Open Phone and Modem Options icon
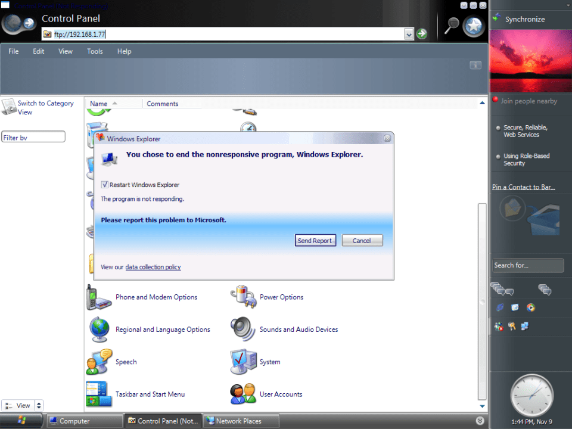The width and height of the screenshot is (572, 429). pyautogui.click(x=99, y=297)
